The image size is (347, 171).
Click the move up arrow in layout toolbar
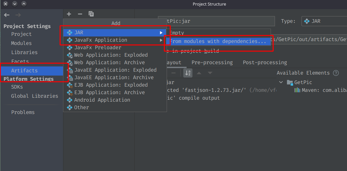click(x=199, y=73)
